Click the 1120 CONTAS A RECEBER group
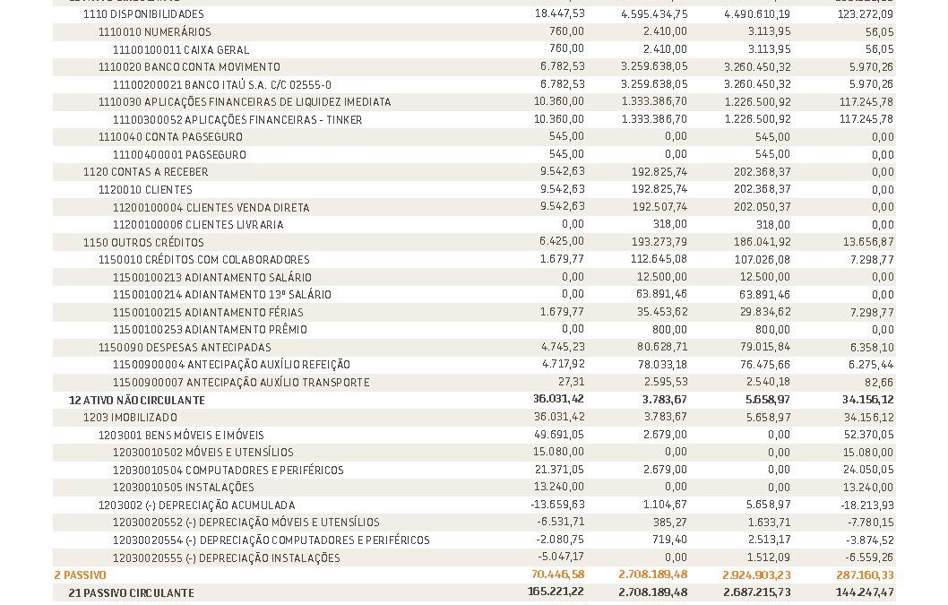Image resolution: width=948 pixels, height=605 pixels. 145,172
